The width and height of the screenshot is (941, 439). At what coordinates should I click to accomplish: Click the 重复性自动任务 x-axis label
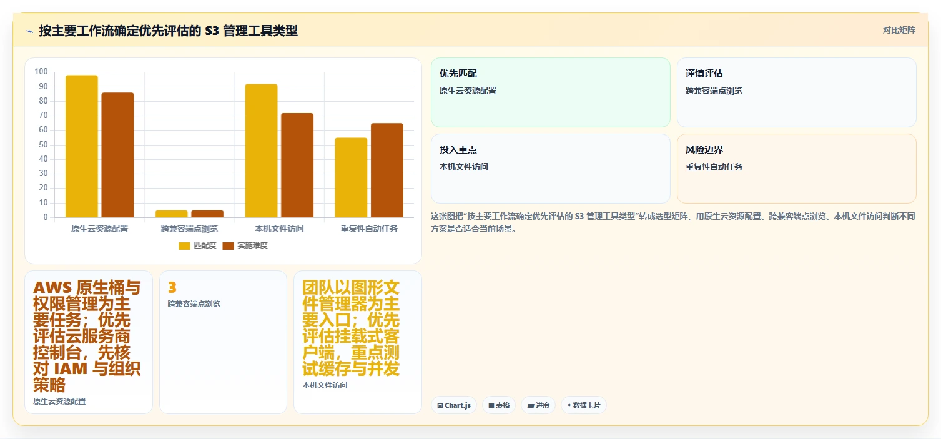(369, 229)
